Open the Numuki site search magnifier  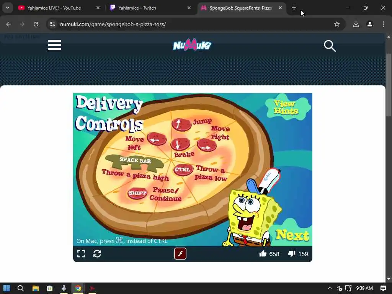coord(330,46)
